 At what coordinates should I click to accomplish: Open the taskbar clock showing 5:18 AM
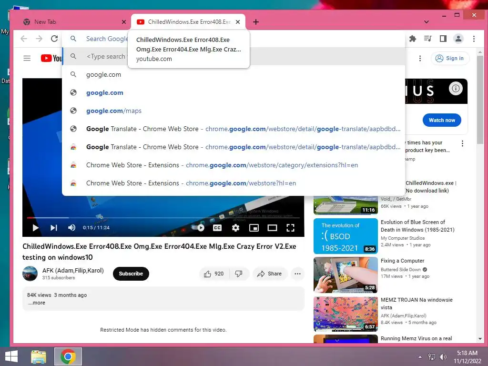pos(467,357)
